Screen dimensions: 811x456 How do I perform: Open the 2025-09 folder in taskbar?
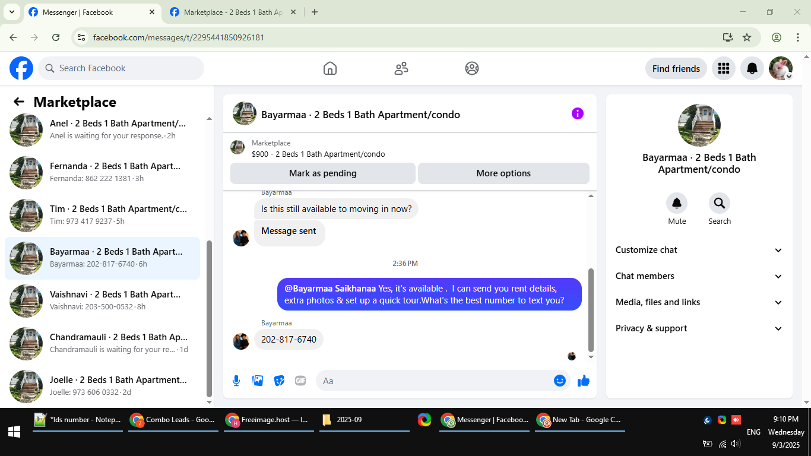click(365, 420)
